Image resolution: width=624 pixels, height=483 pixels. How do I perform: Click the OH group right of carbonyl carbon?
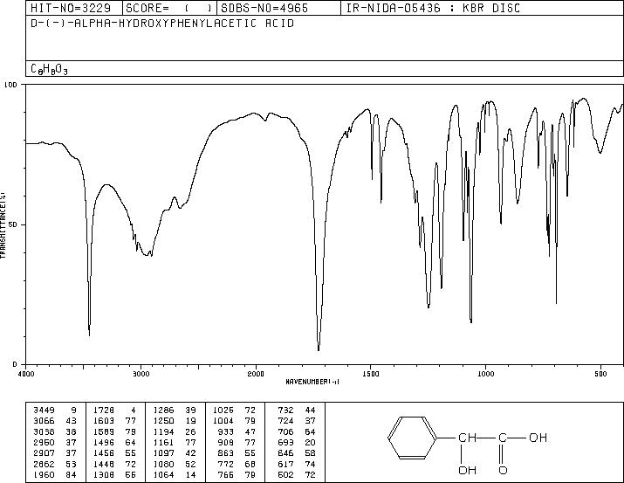(x=538, y=438)
